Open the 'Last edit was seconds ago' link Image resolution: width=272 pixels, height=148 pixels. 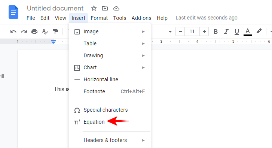(x=207, y=18)
